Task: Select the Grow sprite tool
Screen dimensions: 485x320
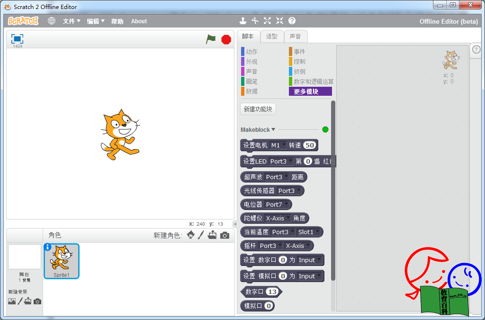Action: point(267,21)
